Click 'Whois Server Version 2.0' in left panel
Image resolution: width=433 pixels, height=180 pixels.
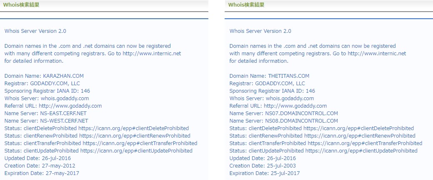click(x=35, y=31)
